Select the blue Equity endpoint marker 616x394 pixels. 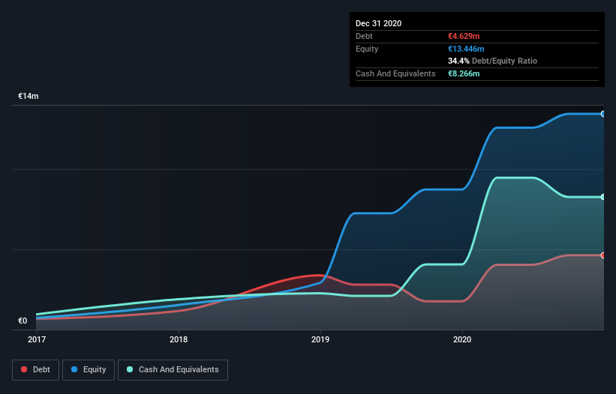(x=602, y=114)
